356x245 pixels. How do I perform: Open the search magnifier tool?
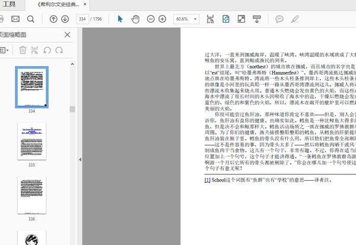pos(31,19)
